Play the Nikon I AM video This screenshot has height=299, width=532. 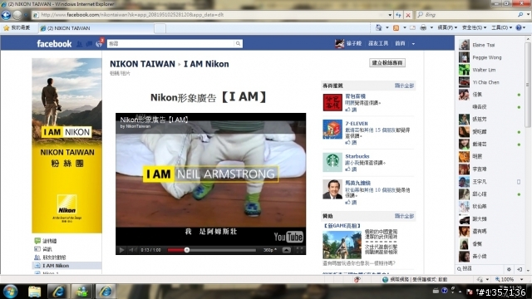pos(121,250)
